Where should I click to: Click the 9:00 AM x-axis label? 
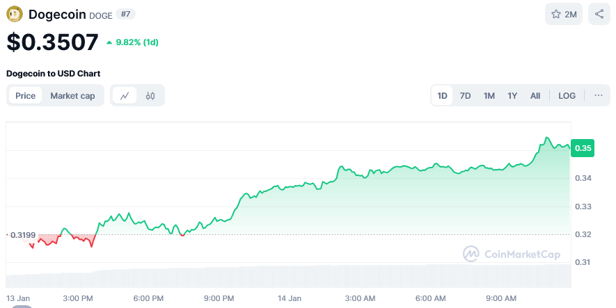pyautogui.click(x=501, y=298)
